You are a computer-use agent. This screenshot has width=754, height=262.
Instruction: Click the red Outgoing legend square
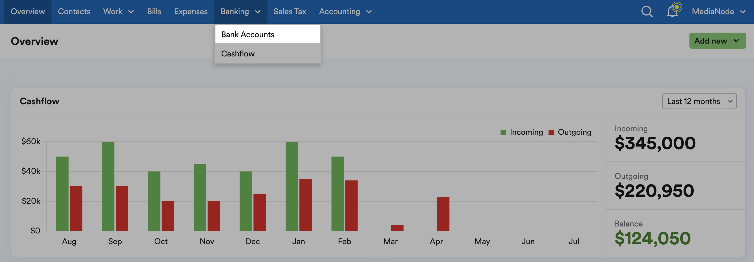(x=551, y=132)
